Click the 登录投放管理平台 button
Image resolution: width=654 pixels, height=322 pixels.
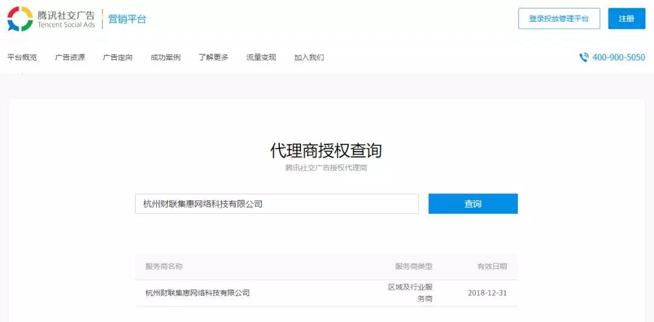pos(558,19)
